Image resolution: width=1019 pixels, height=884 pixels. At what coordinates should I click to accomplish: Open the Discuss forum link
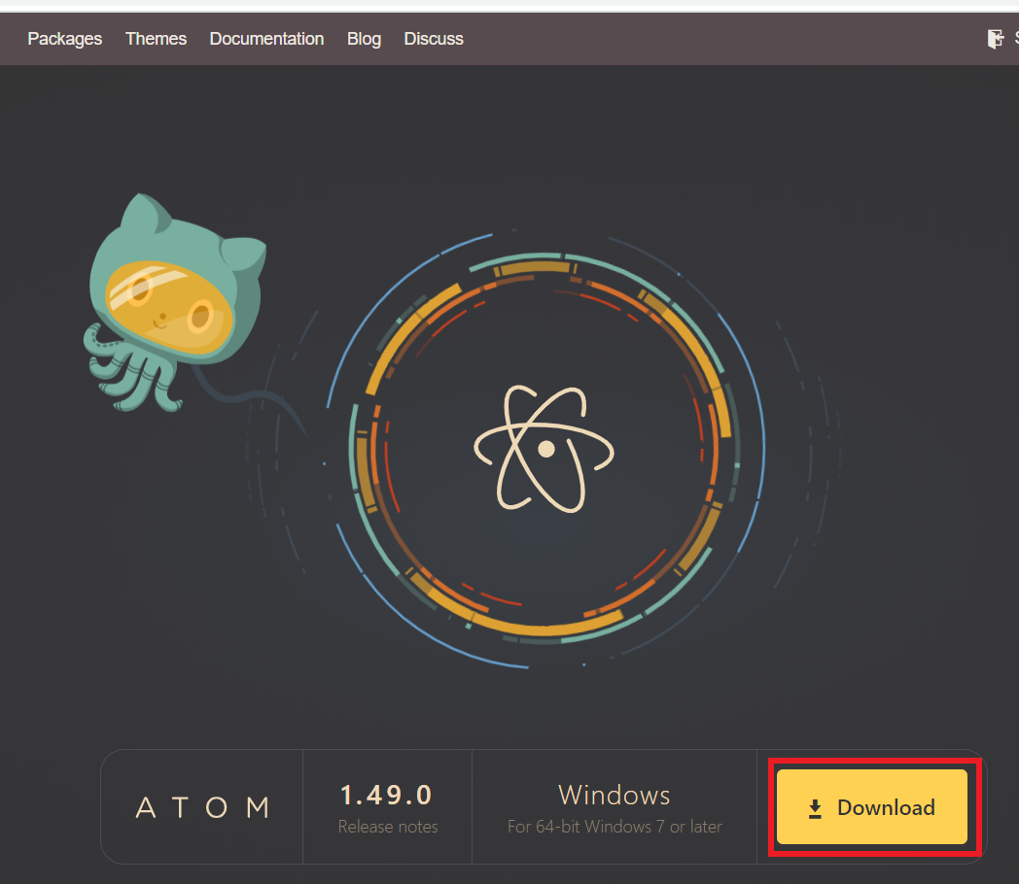(x=434, y=39)
